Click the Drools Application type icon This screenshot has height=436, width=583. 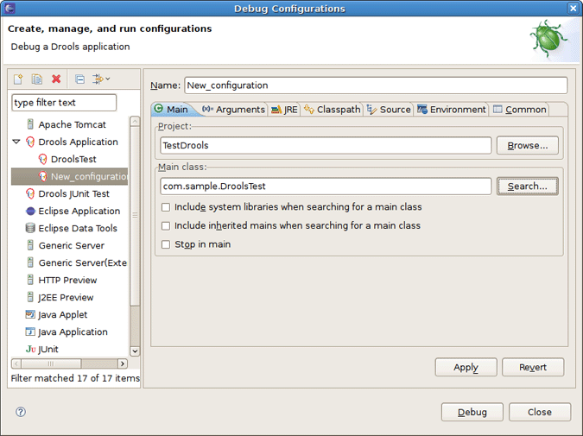30,142
